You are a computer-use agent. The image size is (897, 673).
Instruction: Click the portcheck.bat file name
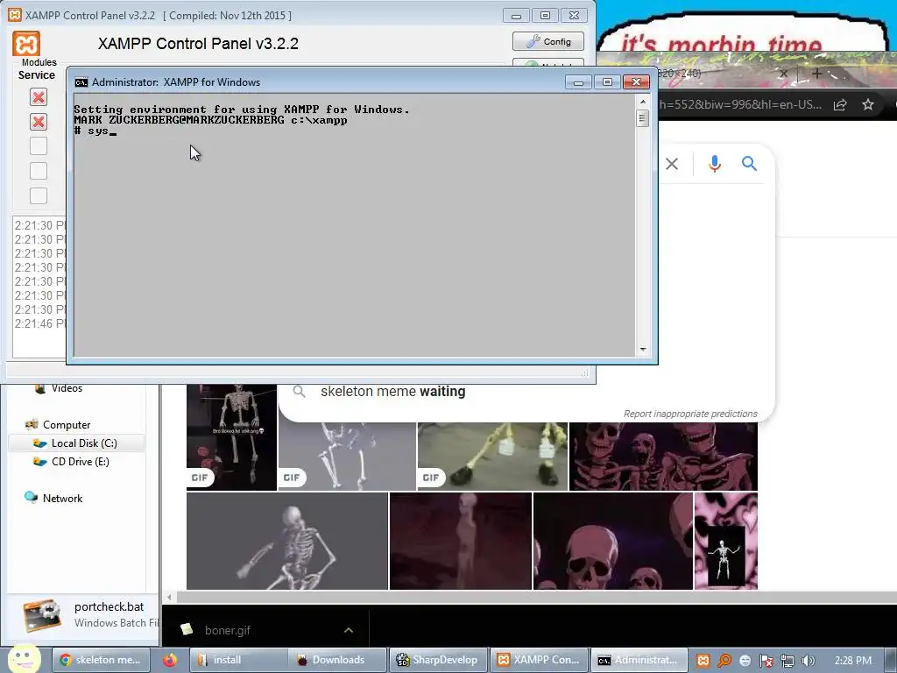pyautogui.click(x=109, y=606)
